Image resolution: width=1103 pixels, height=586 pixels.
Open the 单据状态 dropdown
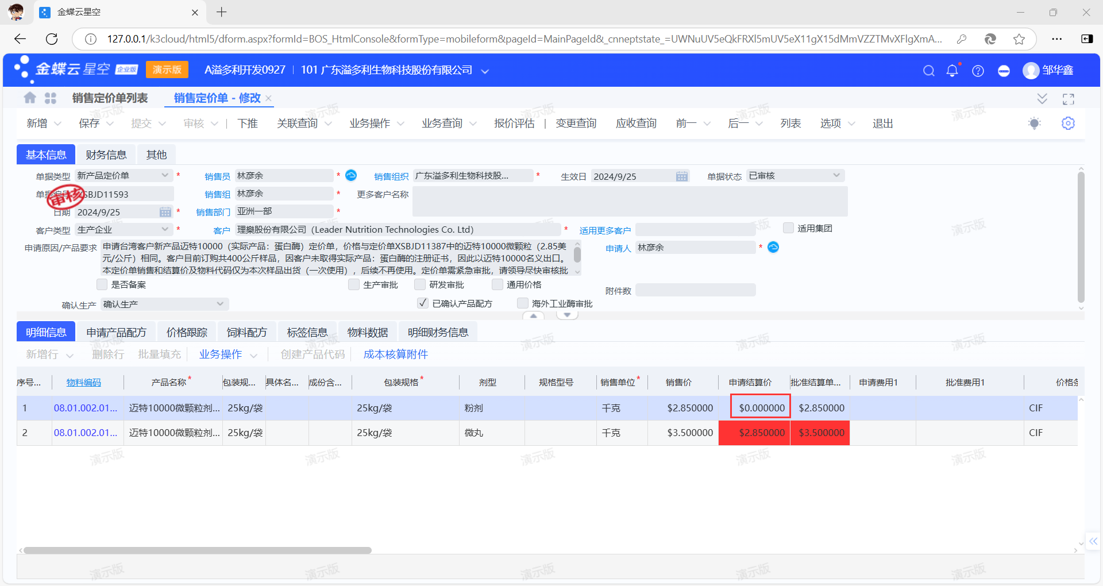pos(836,175)
